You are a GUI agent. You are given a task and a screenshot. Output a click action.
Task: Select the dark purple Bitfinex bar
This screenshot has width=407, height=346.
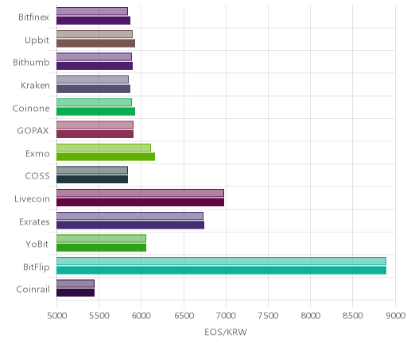pyautogui.click(x=93, y=21)
